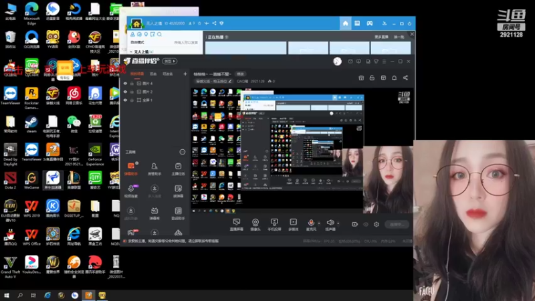Click the notification bell in streaming assistant

tap(394, 78)
